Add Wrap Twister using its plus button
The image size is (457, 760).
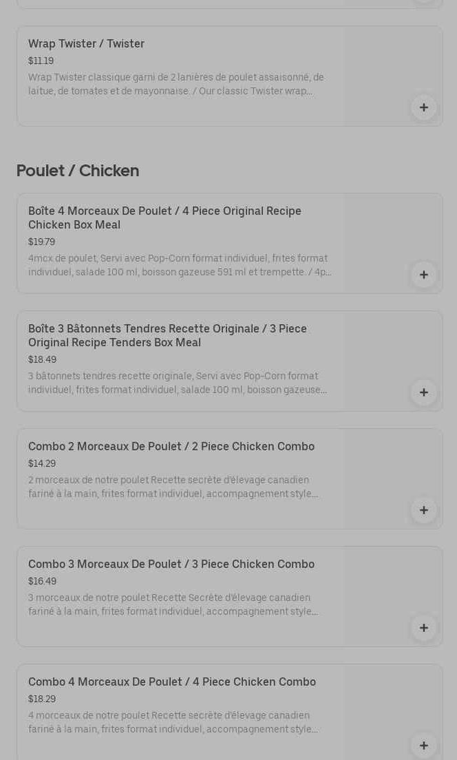pyautogui.click(x=424, y=107)
